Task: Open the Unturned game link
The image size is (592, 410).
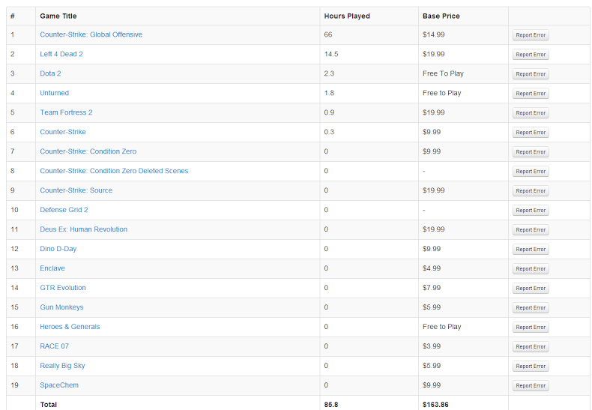Action: [55, 93]
